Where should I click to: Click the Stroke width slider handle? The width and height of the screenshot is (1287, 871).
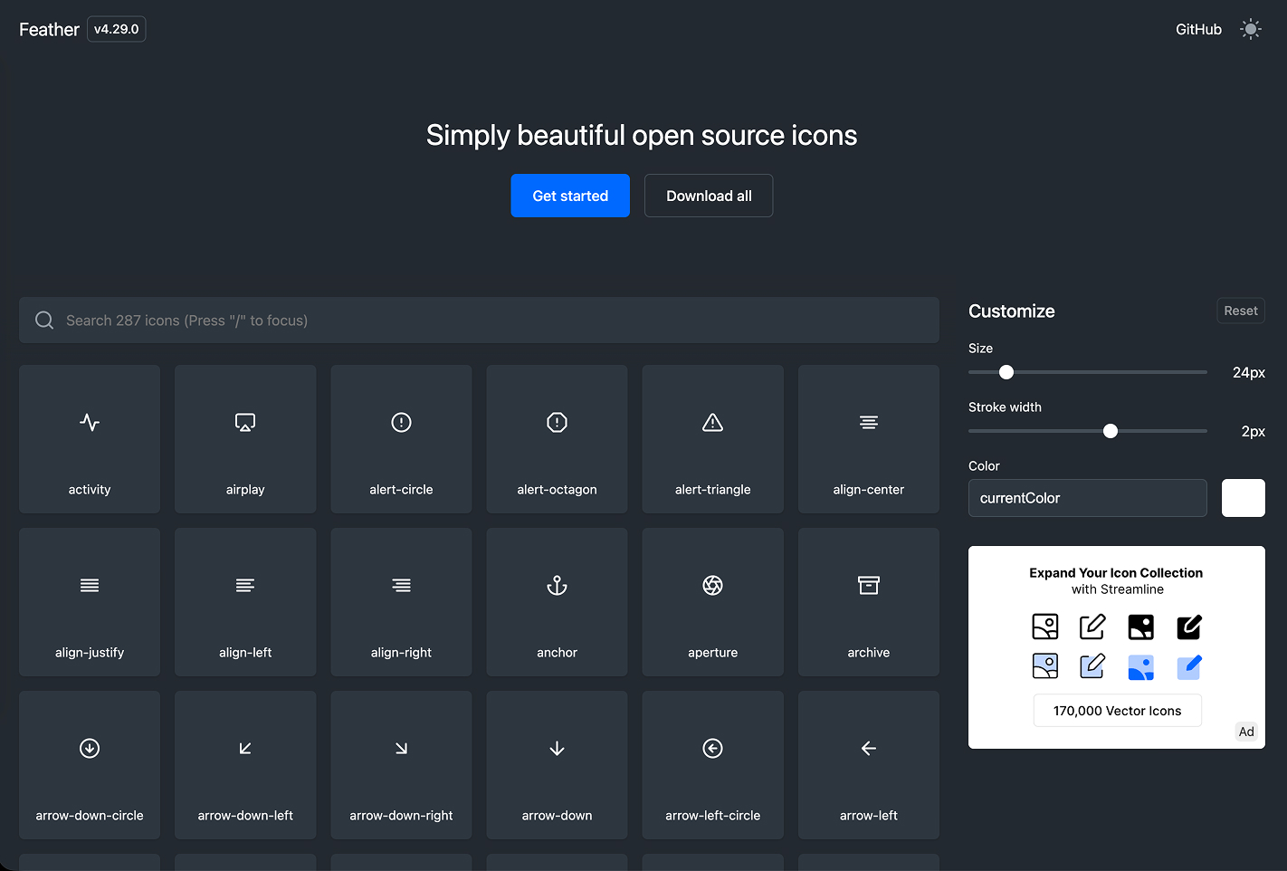[1111, 431]
